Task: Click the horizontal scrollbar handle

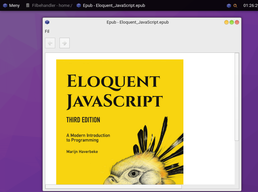Action: pyautogui.click(x=113, y=186)
